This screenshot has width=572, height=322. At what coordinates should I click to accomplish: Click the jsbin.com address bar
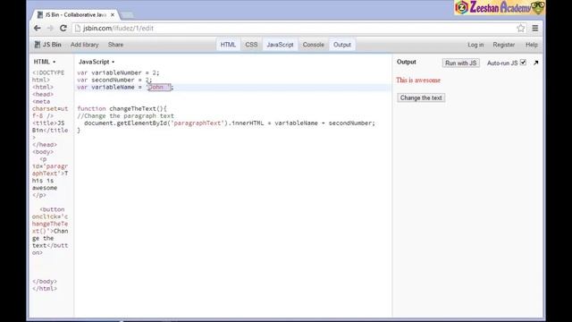[x=292, y=28]
